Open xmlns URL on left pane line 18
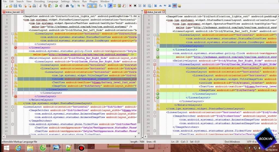This screenshot has width=279, height=152. [x=89, y=55]
